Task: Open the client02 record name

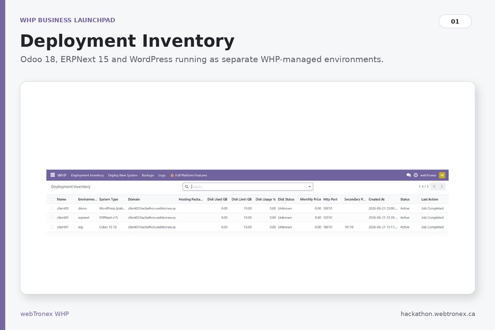Action: coord(63,218)
